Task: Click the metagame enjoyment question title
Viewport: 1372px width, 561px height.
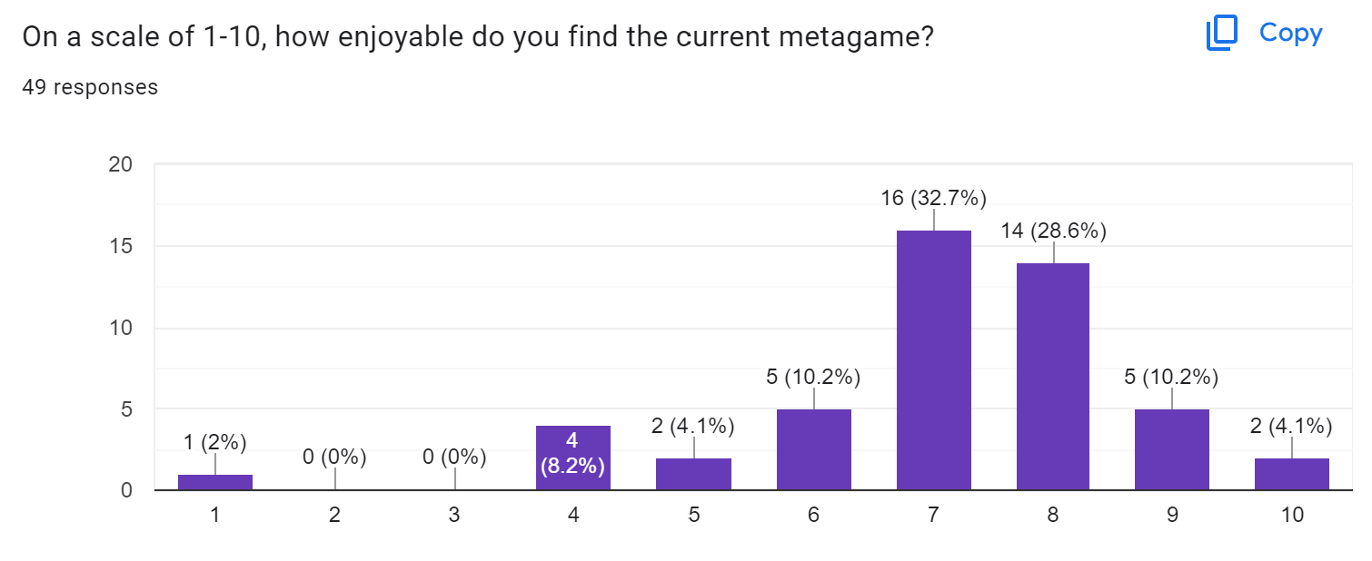Action: (478, 37)
